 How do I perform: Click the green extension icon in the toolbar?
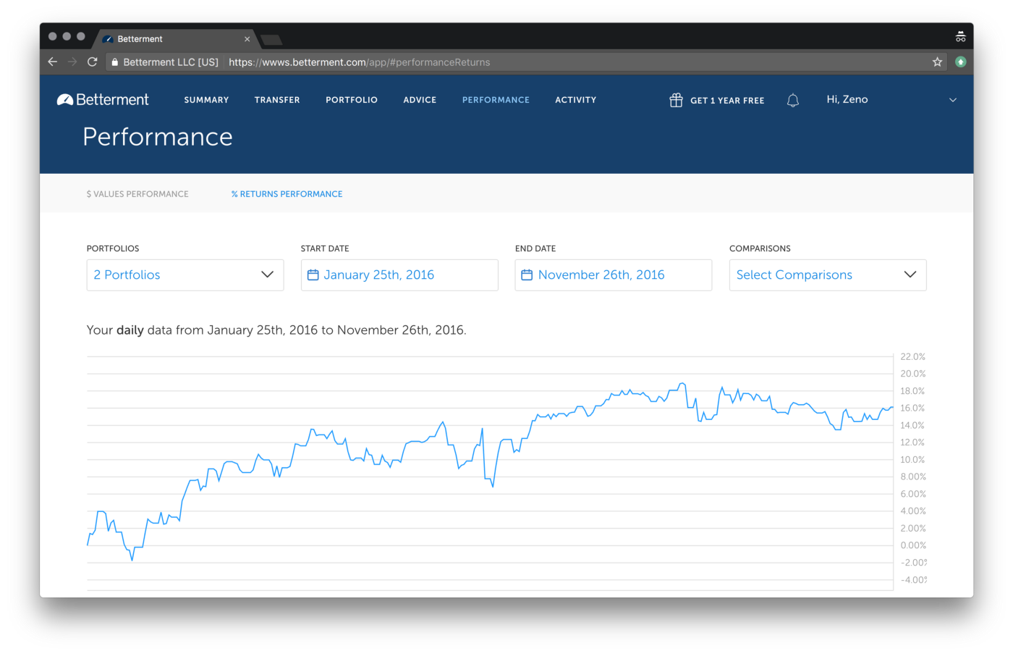[x=961, y=62]
